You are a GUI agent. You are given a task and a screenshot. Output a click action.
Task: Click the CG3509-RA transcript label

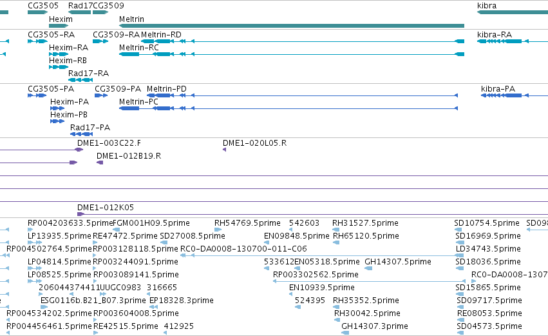click(x=116, y=35)
